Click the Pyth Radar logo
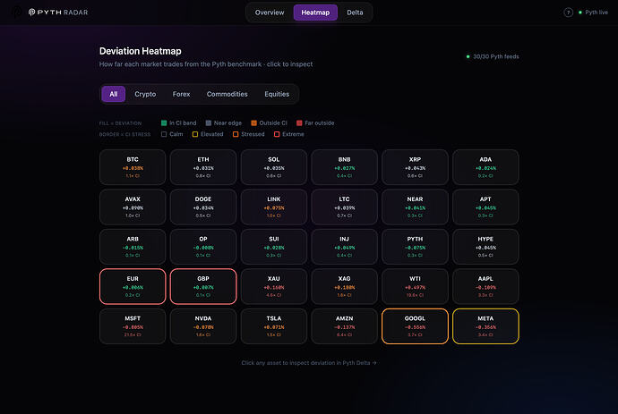The image size is (618, 414). [x=58, y=13]
